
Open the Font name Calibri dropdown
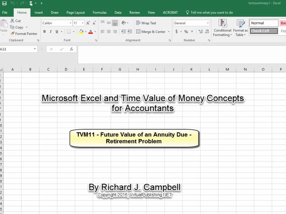click(x=70, y=23)
